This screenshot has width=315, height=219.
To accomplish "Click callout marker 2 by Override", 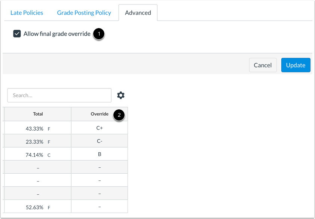I will (x=119, y=115).
